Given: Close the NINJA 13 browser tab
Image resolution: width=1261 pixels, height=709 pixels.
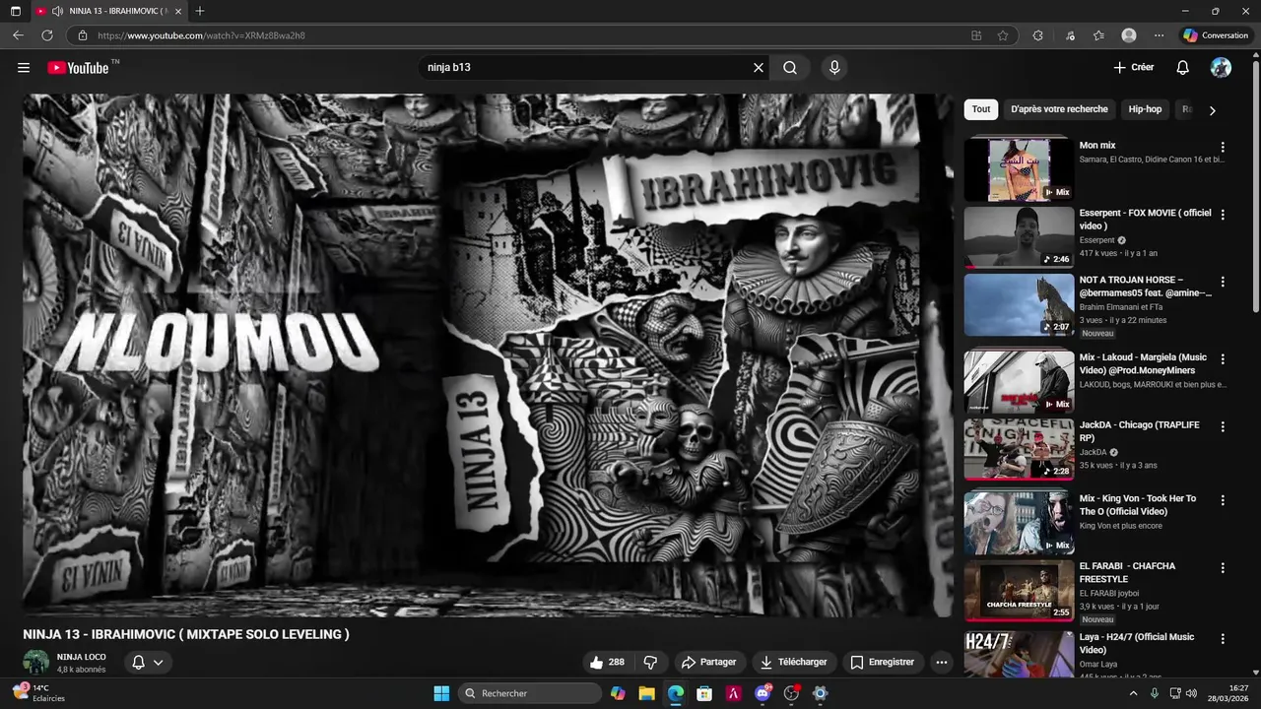Looking at the screenshot, I should (178, 11).
